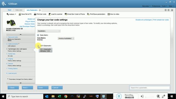This screenshot has width=176, height=99.
Task: Open the DataMatrix symbology dropdown
Action: (49, 31)
